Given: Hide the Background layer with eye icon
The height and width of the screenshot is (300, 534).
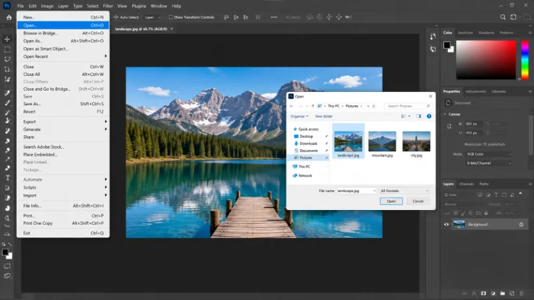Looking at the screenshot, I should pos(446,224).
